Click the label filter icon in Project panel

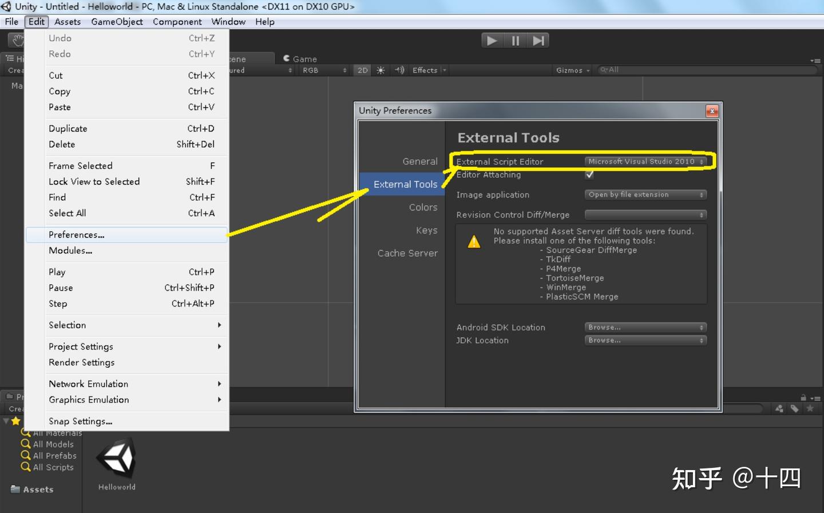(x=794, y=408)
